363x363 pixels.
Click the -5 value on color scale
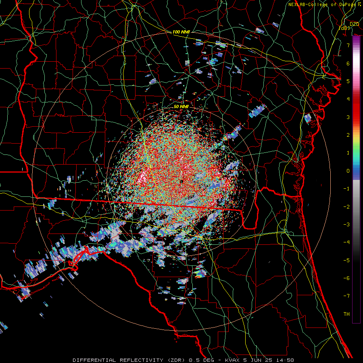point(346,261)
